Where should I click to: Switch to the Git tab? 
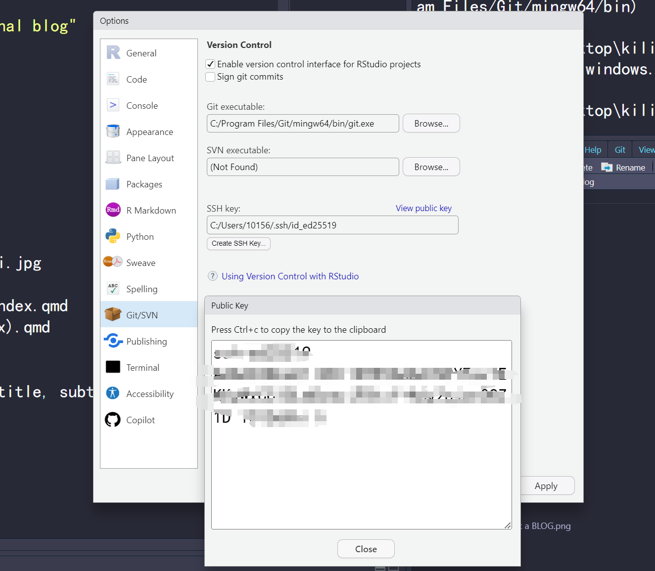coord(619,149)
